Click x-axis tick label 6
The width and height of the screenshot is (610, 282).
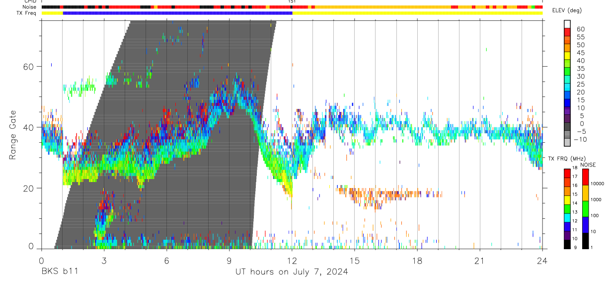[166, 261]
